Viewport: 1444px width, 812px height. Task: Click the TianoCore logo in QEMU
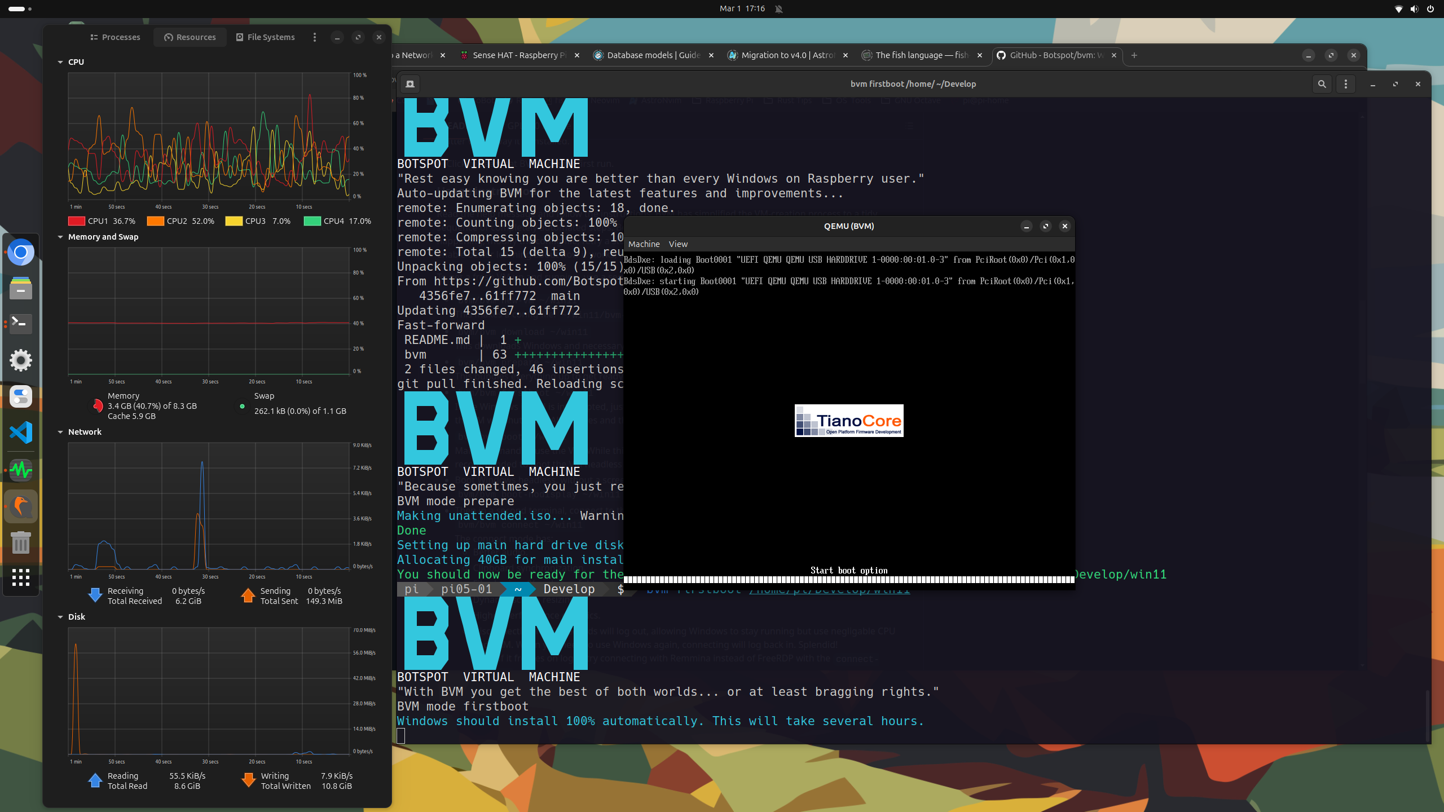pyautogui.click(x=849, y=421)
